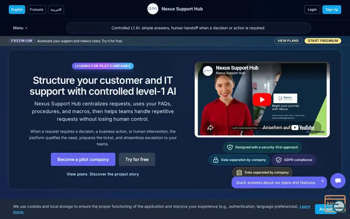
Task: Click the GDPR compliance badge
Action: (x=294, y=160)
